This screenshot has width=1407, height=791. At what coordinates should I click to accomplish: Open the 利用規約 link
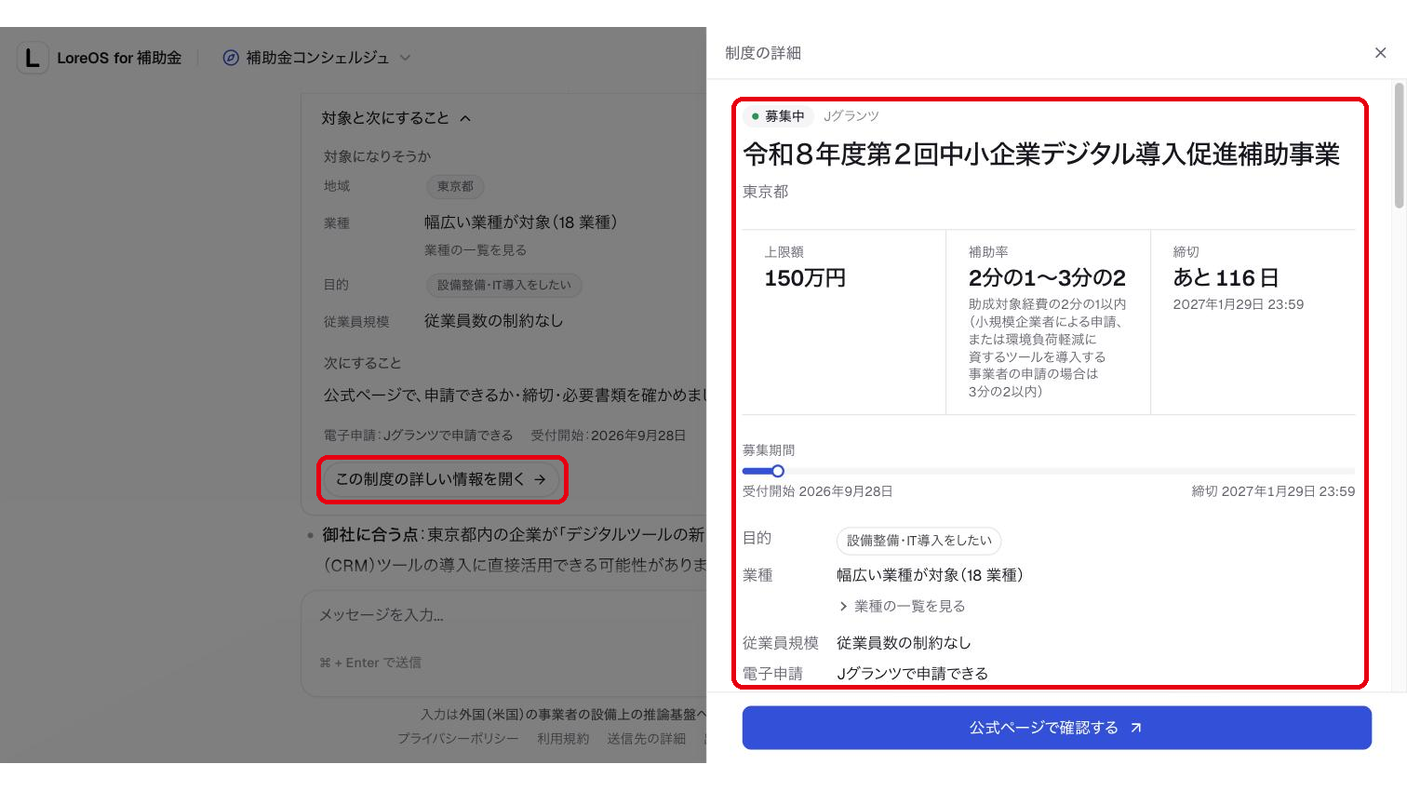pos(563,738)
